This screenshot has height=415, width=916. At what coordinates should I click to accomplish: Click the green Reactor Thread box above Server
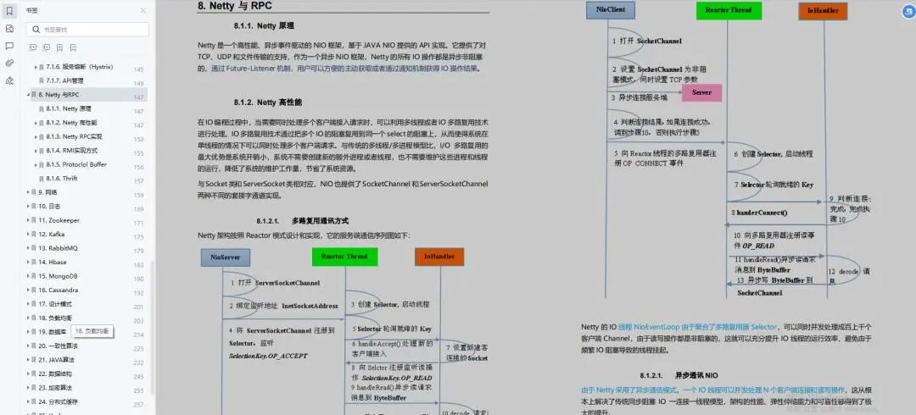729,10
